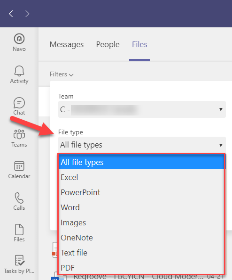The image size is (232, 280).
Task: Choose Images file type
Action: (141, 222)
